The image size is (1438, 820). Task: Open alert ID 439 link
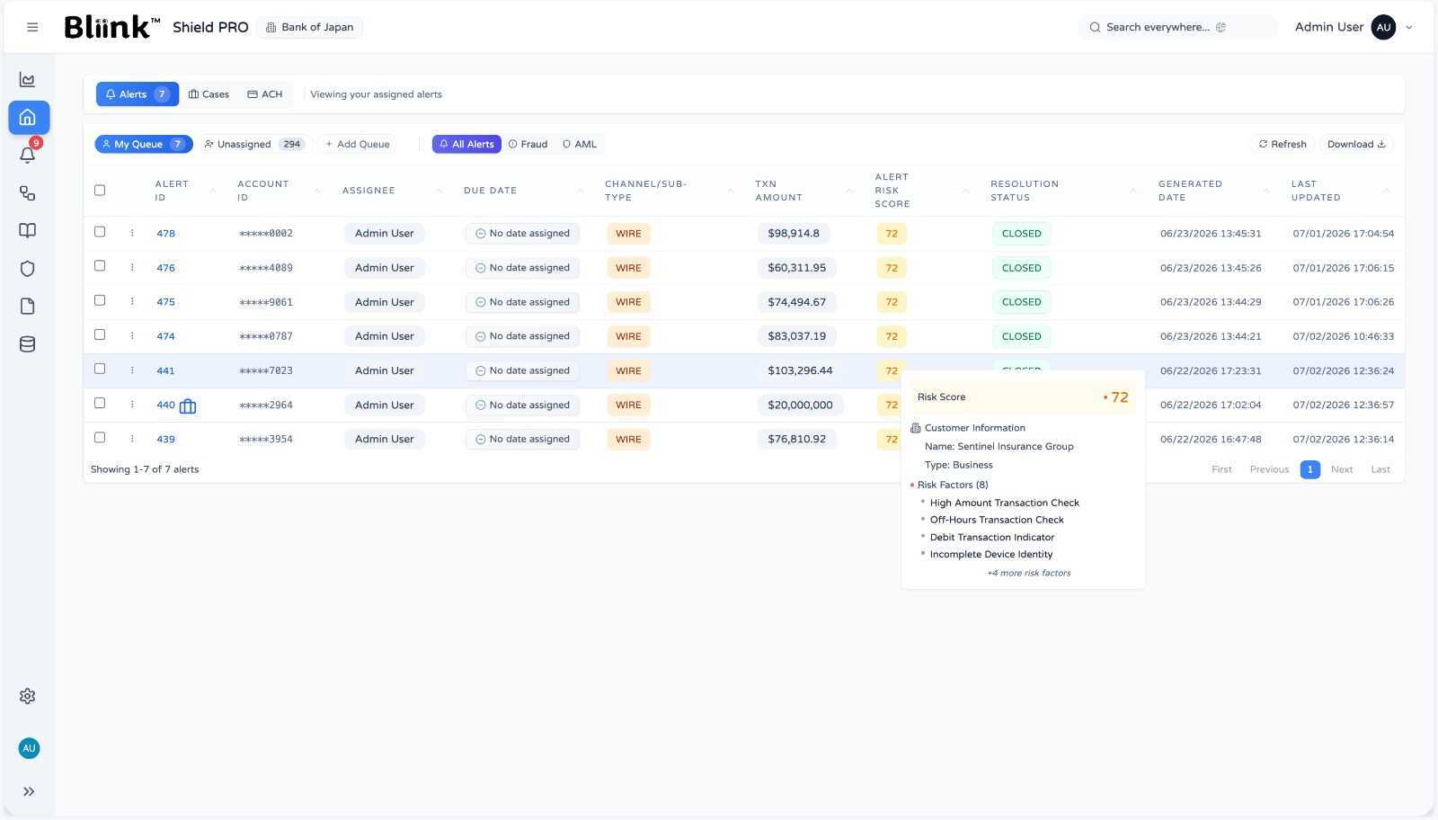[x=165, y=440]
